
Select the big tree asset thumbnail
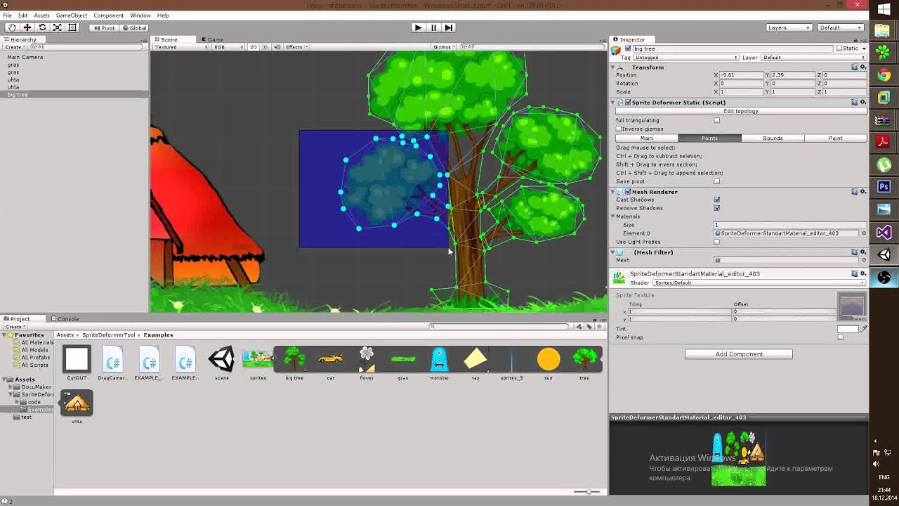[x=294, y=358]
